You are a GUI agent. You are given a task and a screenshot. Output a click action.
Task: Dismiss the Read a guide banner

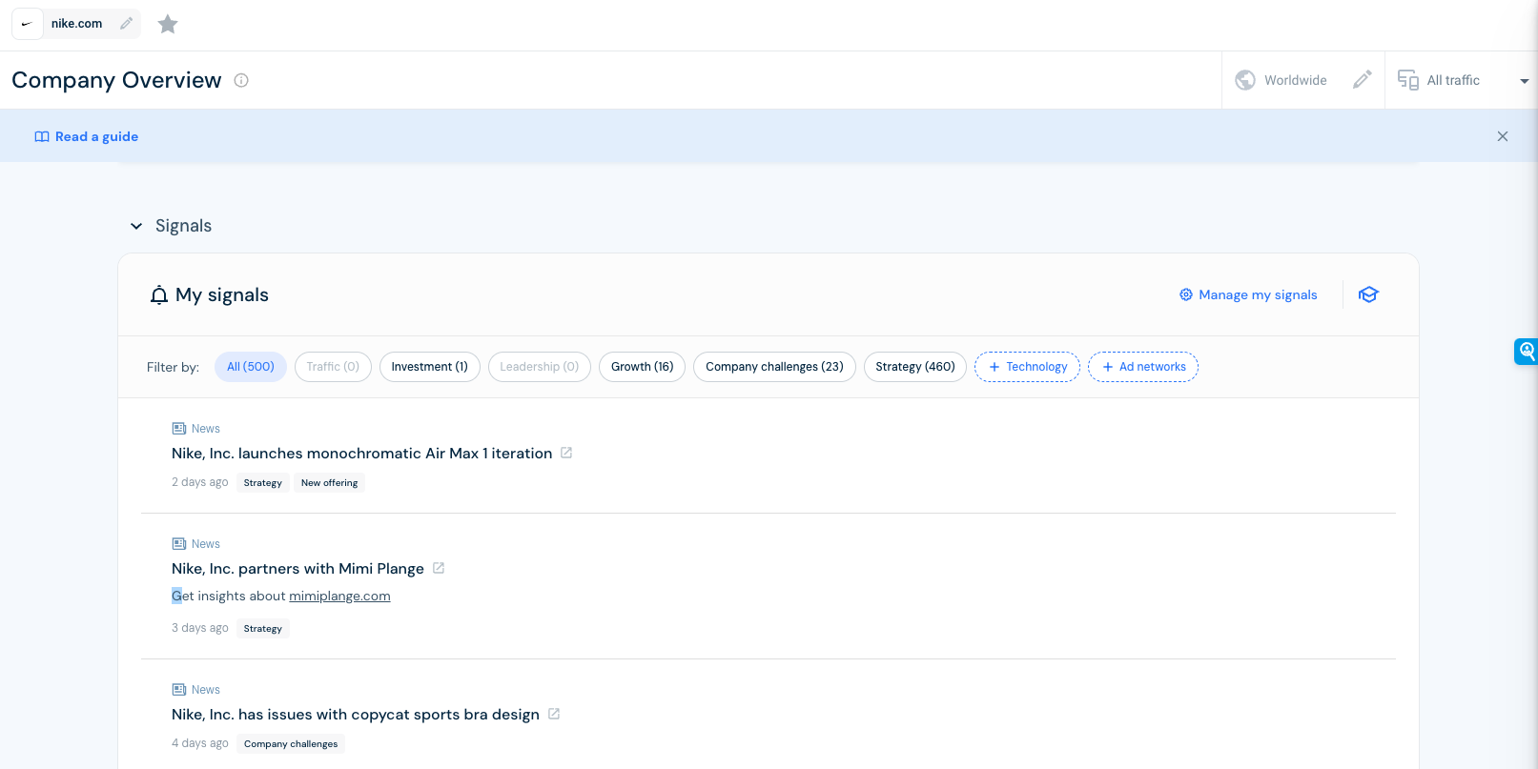tap(1503, 136)
